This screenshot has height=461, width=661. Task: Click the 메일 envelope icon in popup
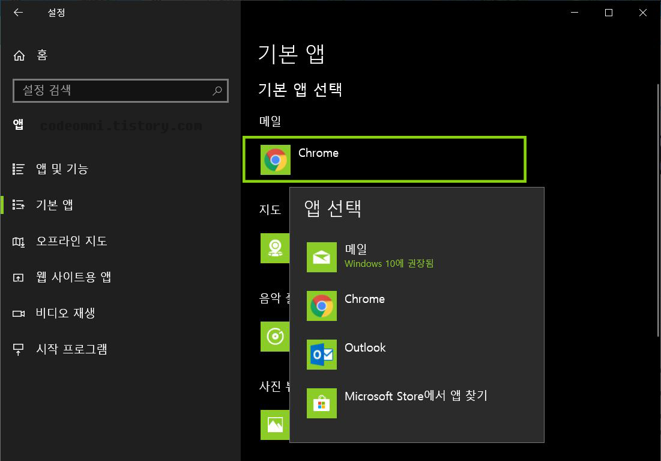[322, 257]
